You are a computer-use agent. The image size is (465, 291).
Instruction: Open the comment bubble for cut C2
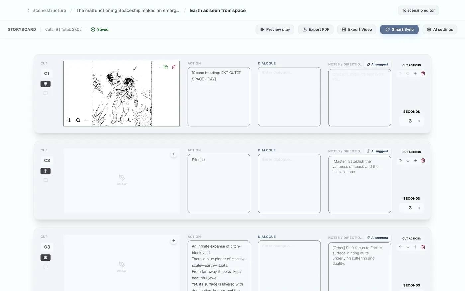tap(46, 180)
